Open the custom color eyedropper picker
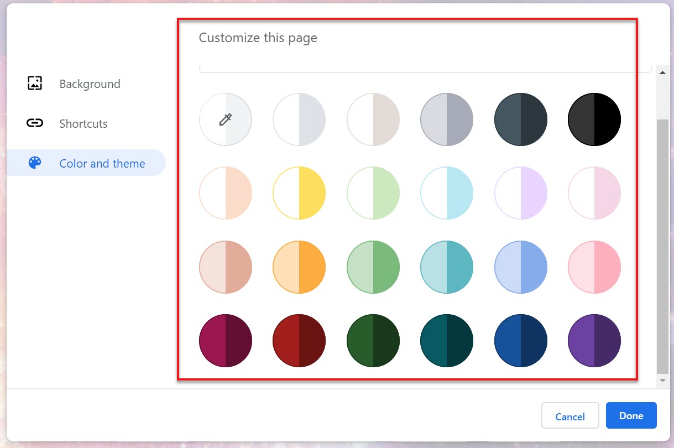 [226, 119]
